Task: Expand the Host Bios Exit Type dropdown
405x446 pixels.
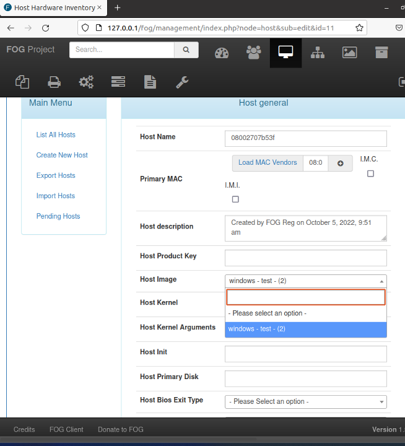Action: click(306, 401)
